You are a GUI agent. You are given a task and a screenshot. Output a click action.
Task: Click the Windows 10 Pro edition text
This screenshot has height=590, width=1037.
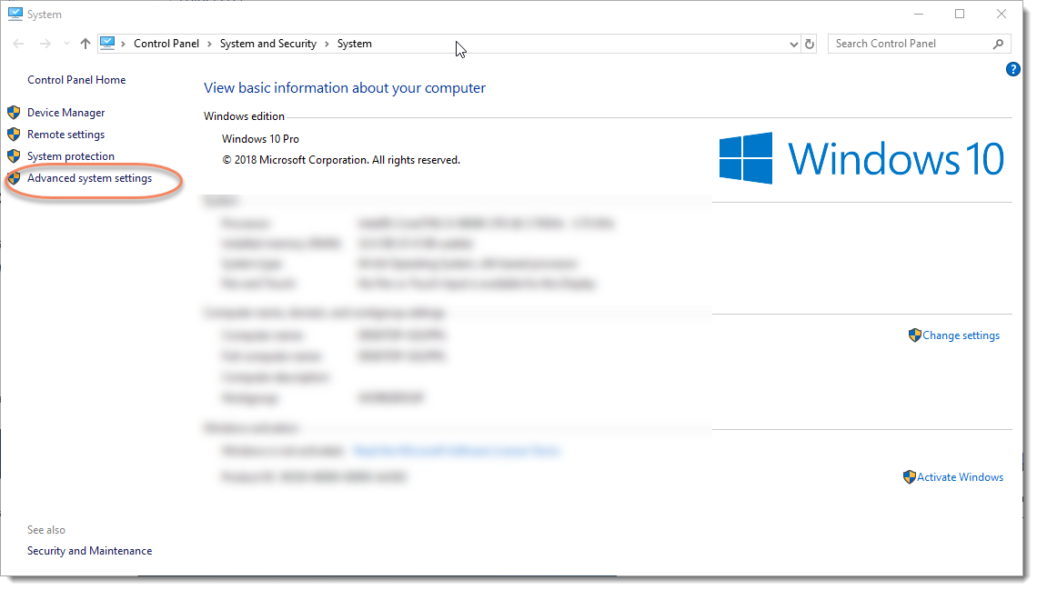click(260, 139)
